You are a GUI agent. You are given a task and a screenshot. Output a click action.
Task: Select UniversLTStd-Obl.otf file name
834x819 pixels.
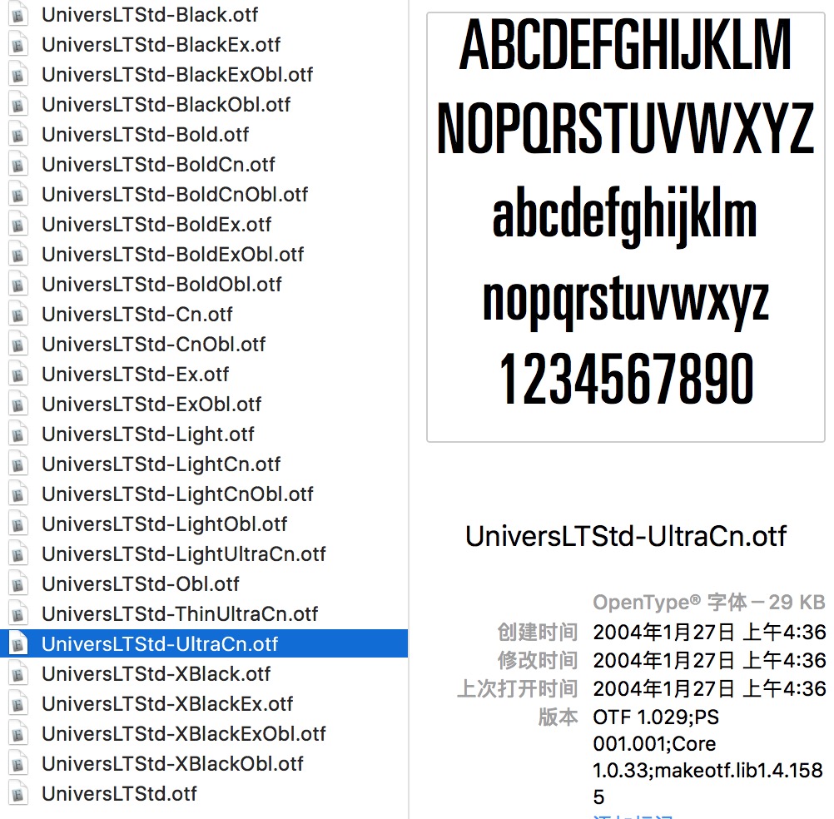[141, 584]
